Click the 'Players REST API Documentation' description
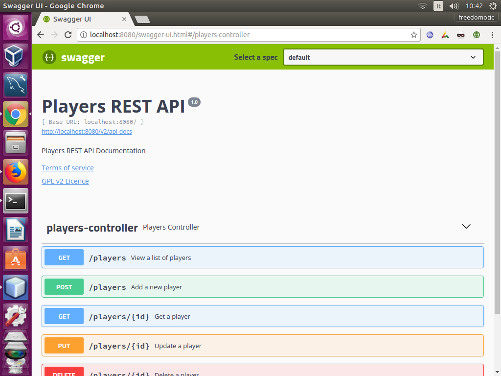The height and width of the screenshot is (376, 501). (93, 151)
